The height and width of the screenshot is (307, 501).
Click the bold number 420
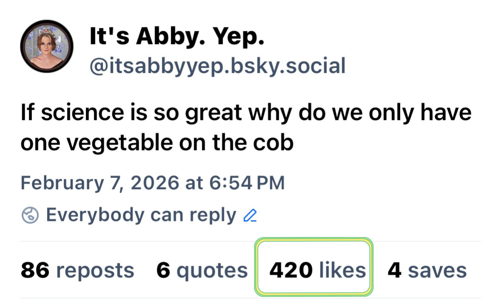pos(291,270)
